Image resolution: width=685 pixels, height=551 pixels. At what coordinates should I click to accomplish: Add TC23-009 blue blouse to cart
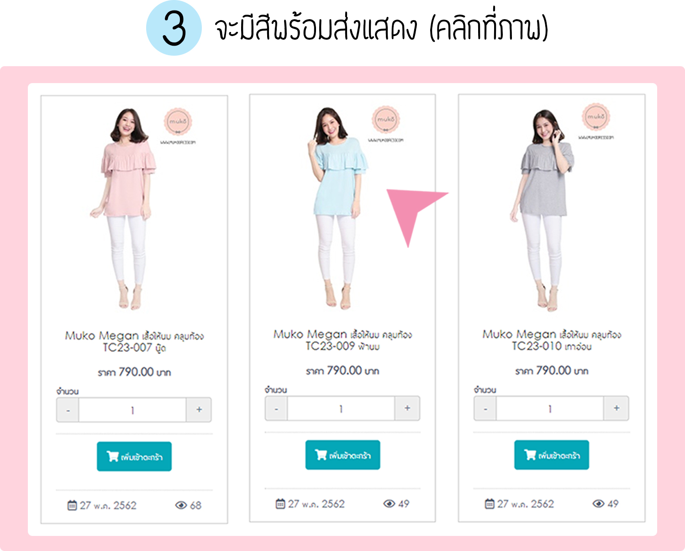point(342,455)
